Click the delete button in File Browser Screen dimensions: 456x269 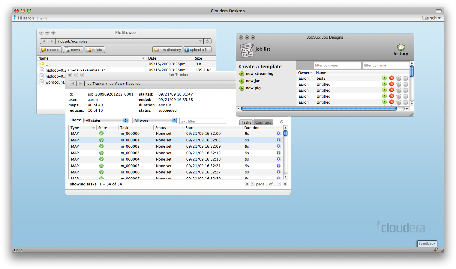pyautogui.click(x=94, y=50)
